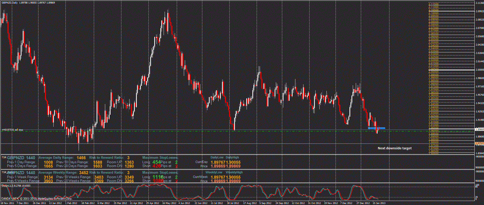Click the white current price tag 1.89869
The width and height of the screenshot is (484, 205).
coord(479,129)
